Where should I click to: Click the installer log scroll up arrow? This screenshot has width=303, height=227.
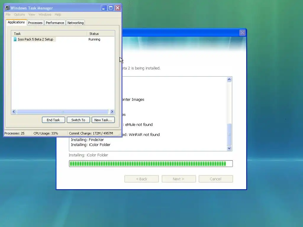tap(229, 79)
